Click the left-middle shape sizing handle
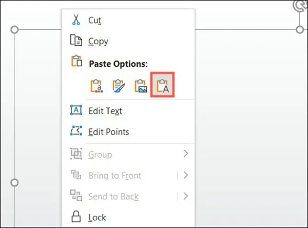This screenshot has height=228, width=308. pyautogui.click(x=14, y=183)
